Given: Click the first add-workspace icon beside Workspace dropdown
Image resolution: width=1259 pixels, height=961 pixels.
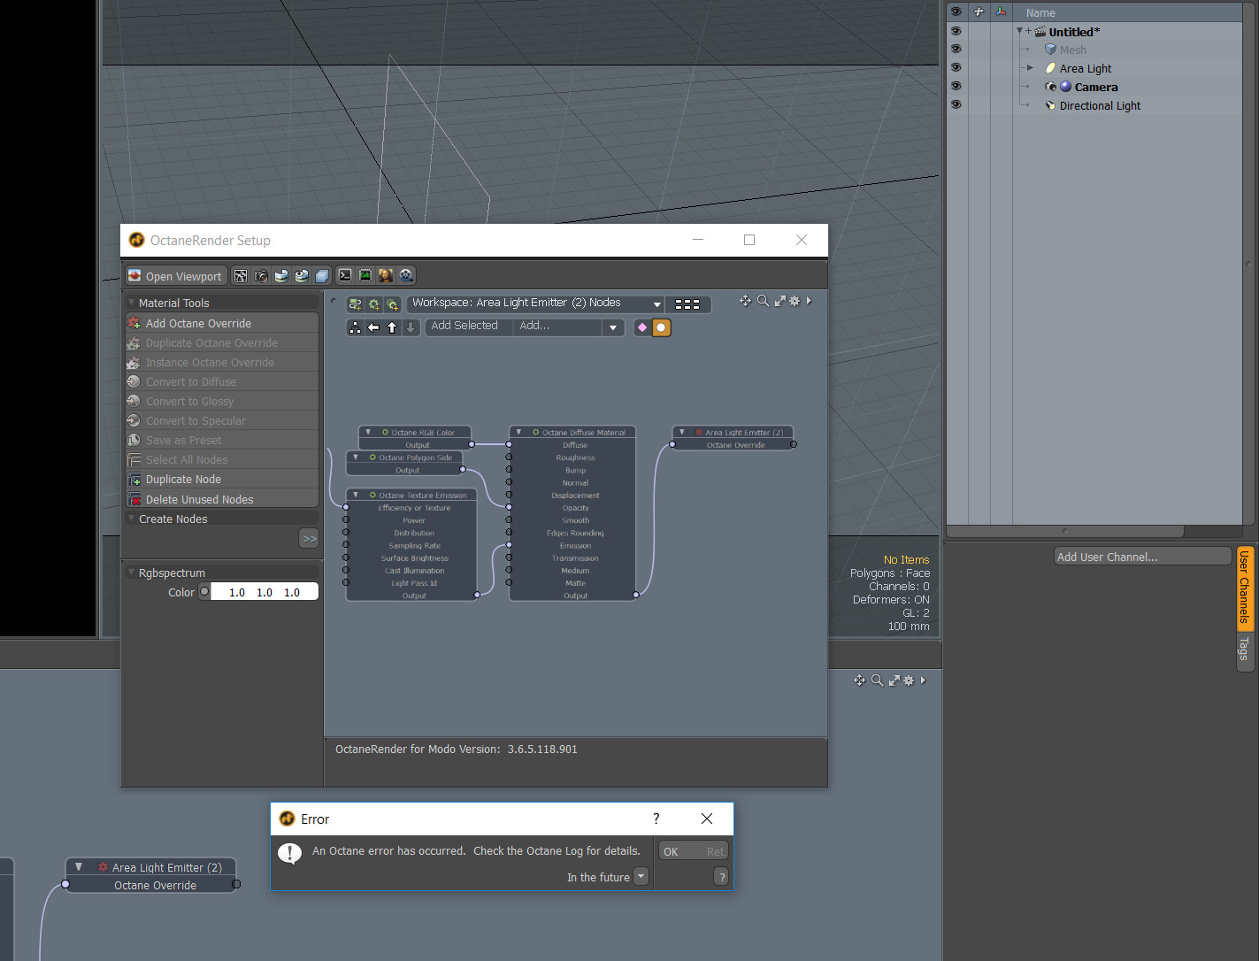Looking at the screenshot, I should click(x=355, y=304).
